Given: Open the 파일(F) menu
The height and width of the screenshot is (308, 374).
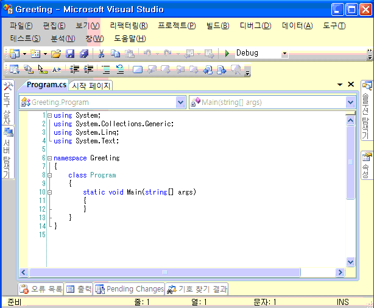Looking at the screenshot, I should click(21, 26).
